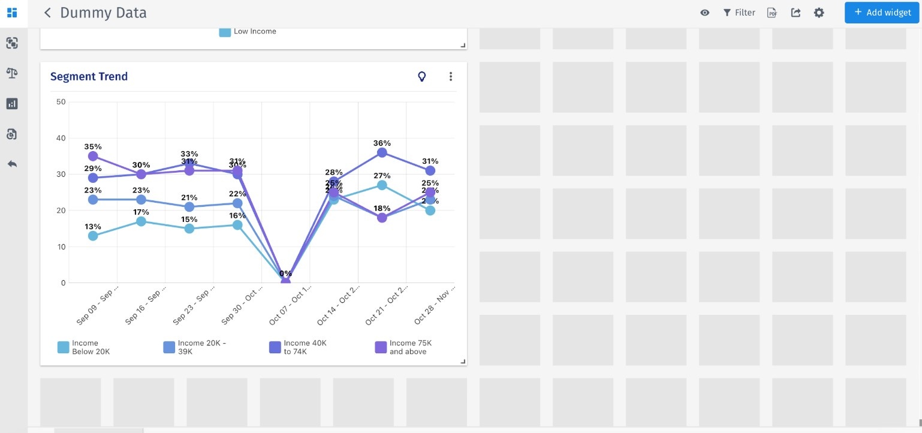This screenshot has width=922, height=433.
Task: Export the dashboard as PDF
Action: (772, 13)
